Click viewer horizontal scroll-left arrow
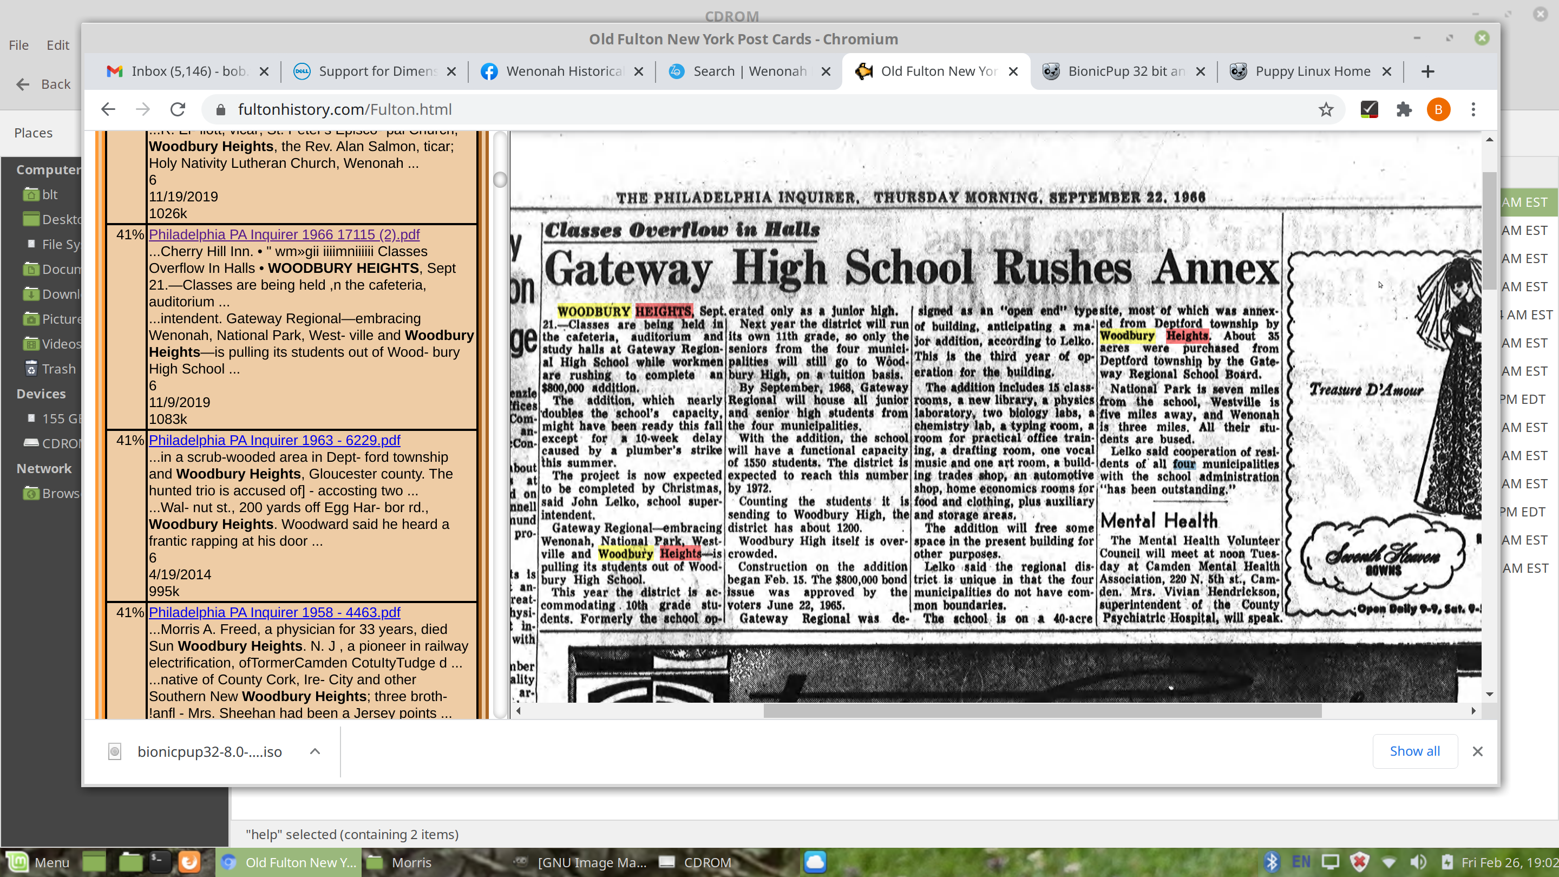The height and width of the screenshot is (877, 1559). (519, 711)
